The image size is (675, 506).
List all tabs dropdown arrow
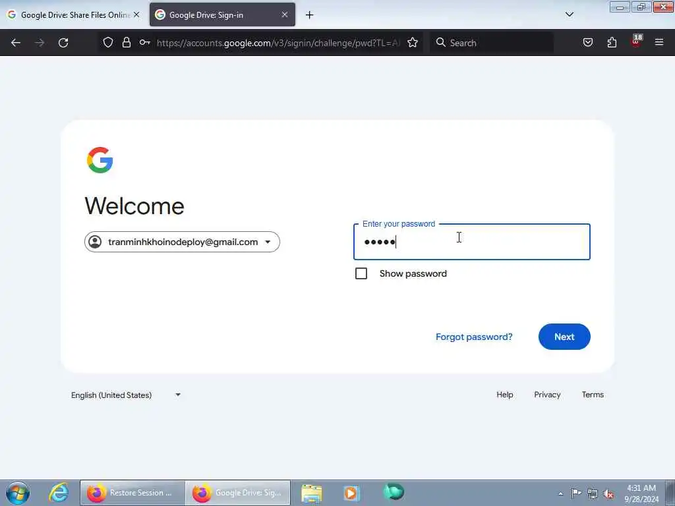click(569, 14)
